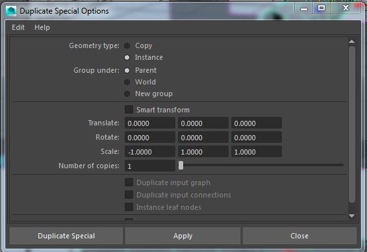Image resolution: width=367 pixels, height=252 pixels.
Task: Toggle Duplicate input graph checkbox
Action: pyautogui.click(x=129, y=183)
